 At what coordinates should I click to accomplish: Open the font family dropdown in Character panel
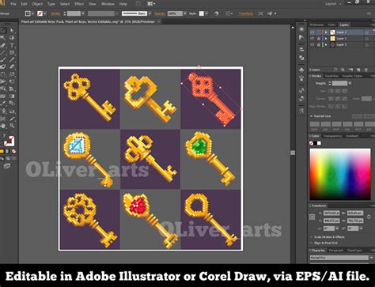click(372, 258)
